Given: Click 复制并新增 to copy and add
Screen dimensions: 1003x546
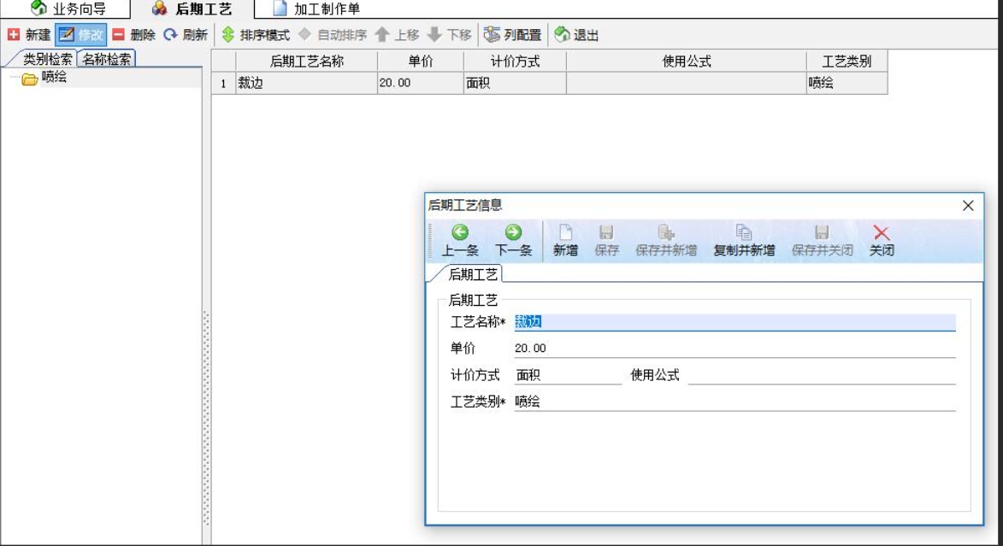Looking at the screenshot, I should click(x=744, y=241).
